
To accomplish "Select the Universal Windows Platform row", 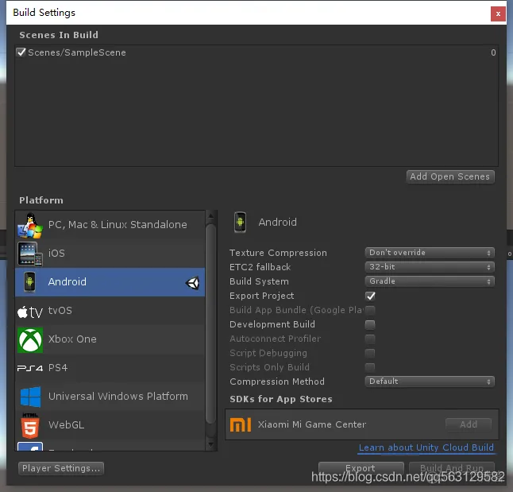I will coord(110,397).
